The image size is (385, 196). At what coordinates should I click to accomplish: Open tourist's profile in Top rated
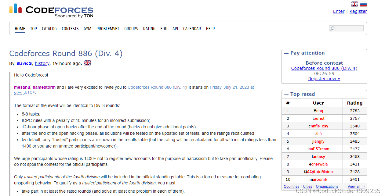coord(318,119)
